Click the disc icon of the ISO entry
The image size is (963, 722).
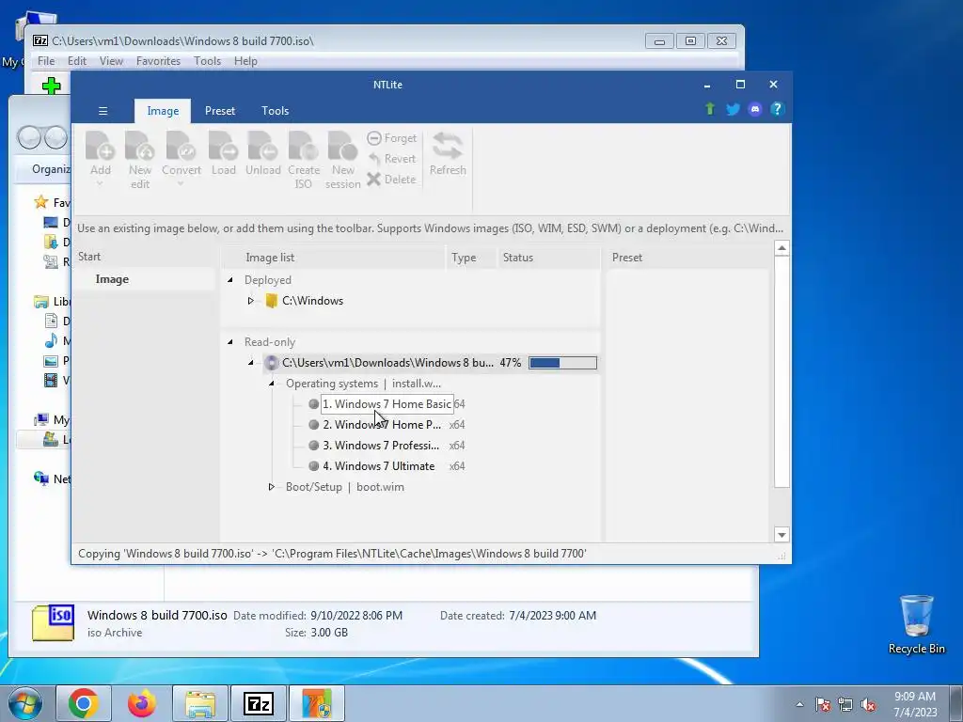(x=272, y=363)
